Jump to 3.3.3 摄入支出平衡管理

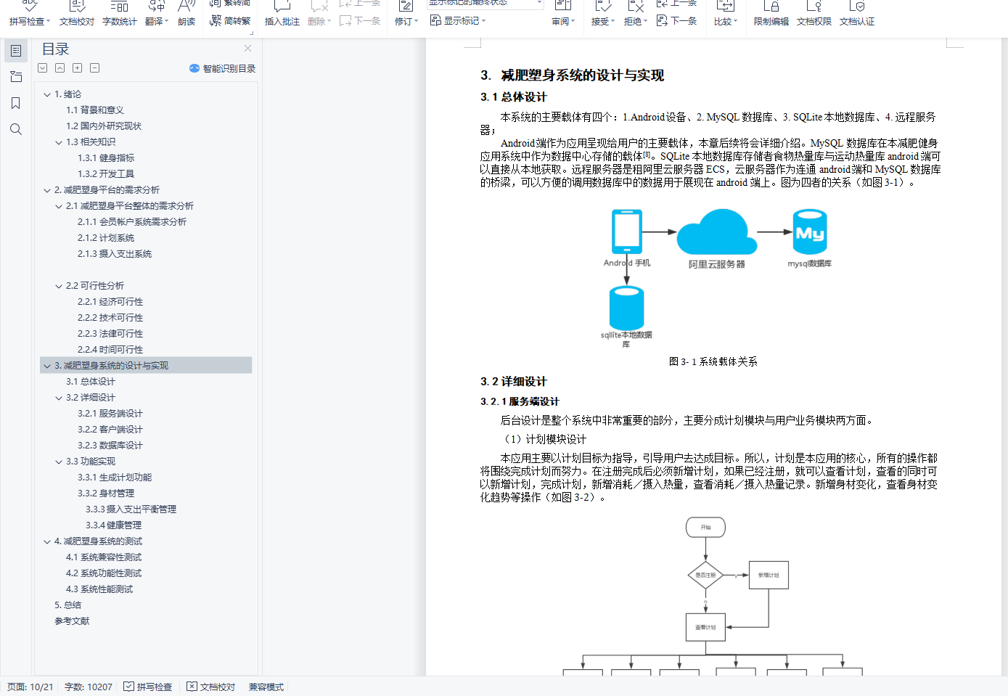point(131,509)
